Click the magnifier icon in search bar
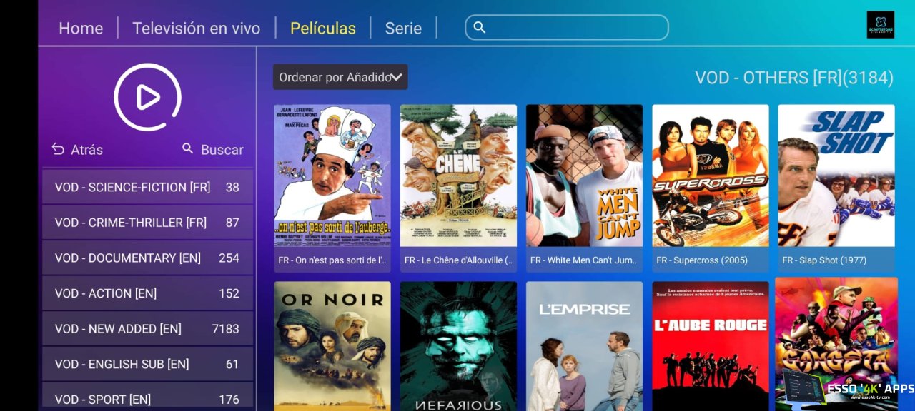Image resolution: width=915 pixels, height=411 pixels. coord(480,27)
